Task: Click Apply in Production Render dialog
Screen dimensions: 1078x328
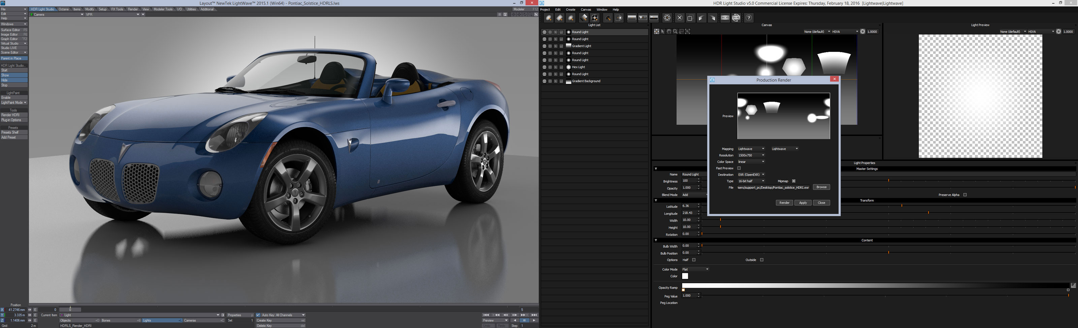Action: tap(803, 203)
